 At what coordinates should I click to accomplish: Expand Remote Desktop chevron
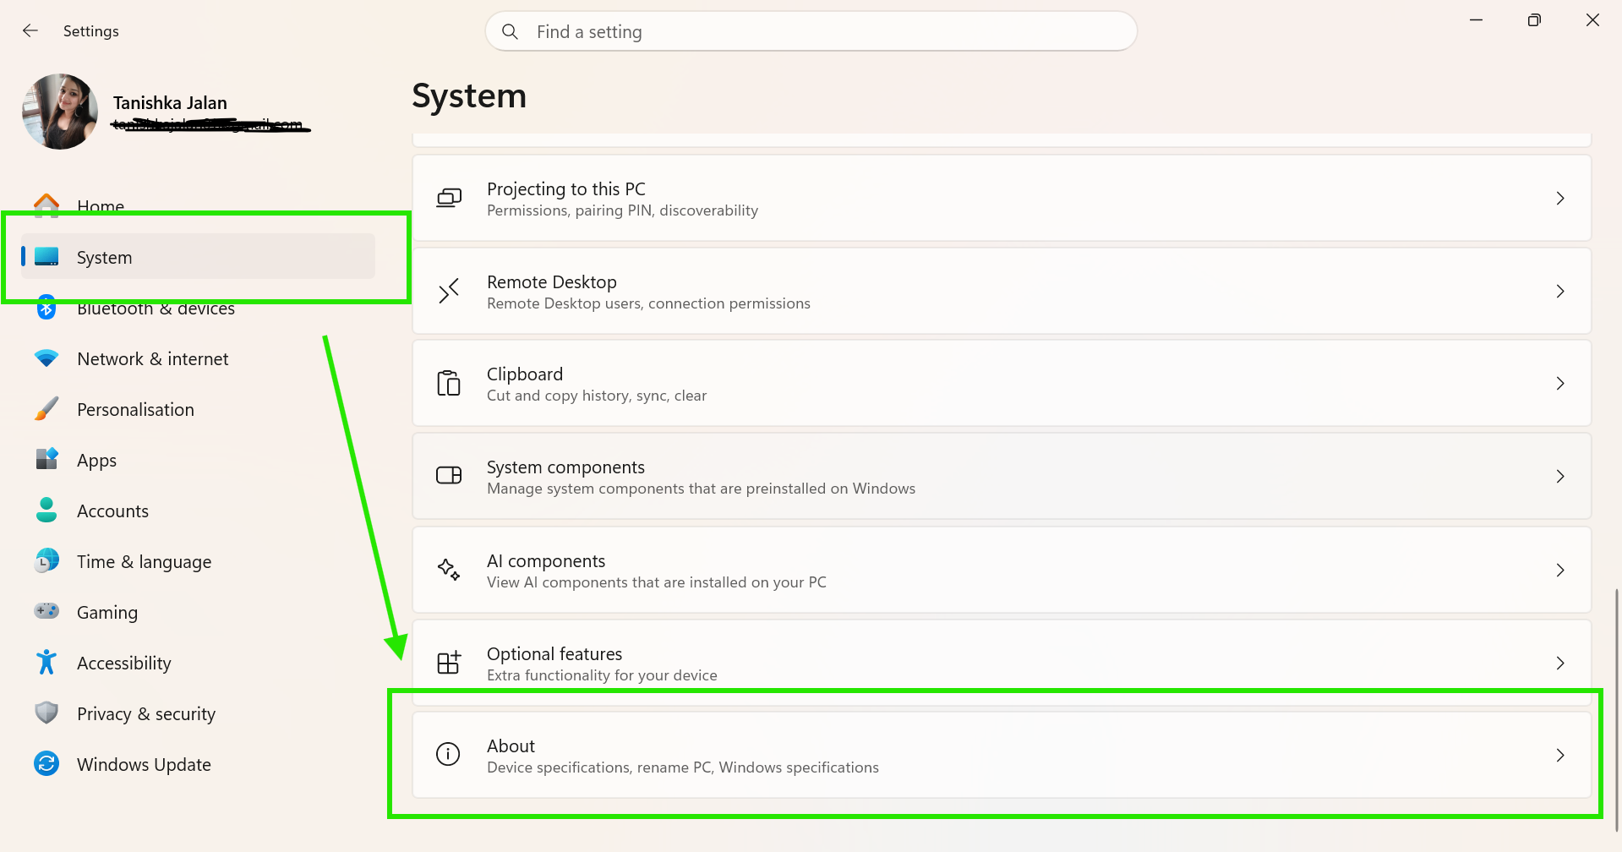(1560, 291)
